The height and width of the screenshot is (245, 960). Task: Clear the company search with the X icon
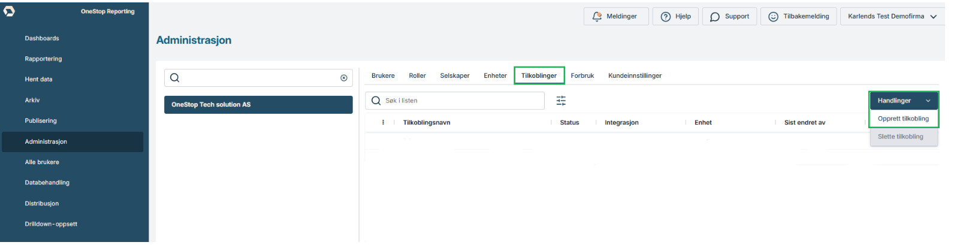coord(344,78)
